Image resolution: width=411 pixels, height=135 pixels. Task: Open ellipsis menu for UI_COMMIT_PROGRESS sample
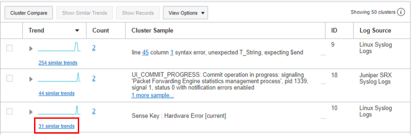click(323, 84)
